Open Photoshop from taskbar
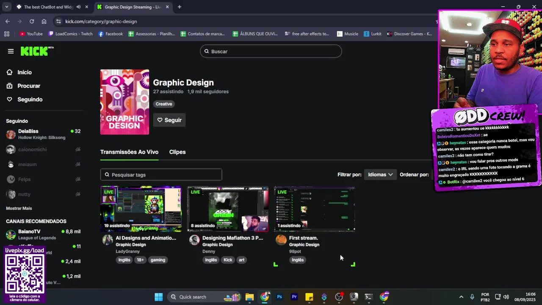The image size is (542, 305). pyautogui.click(x=279, y=297)
